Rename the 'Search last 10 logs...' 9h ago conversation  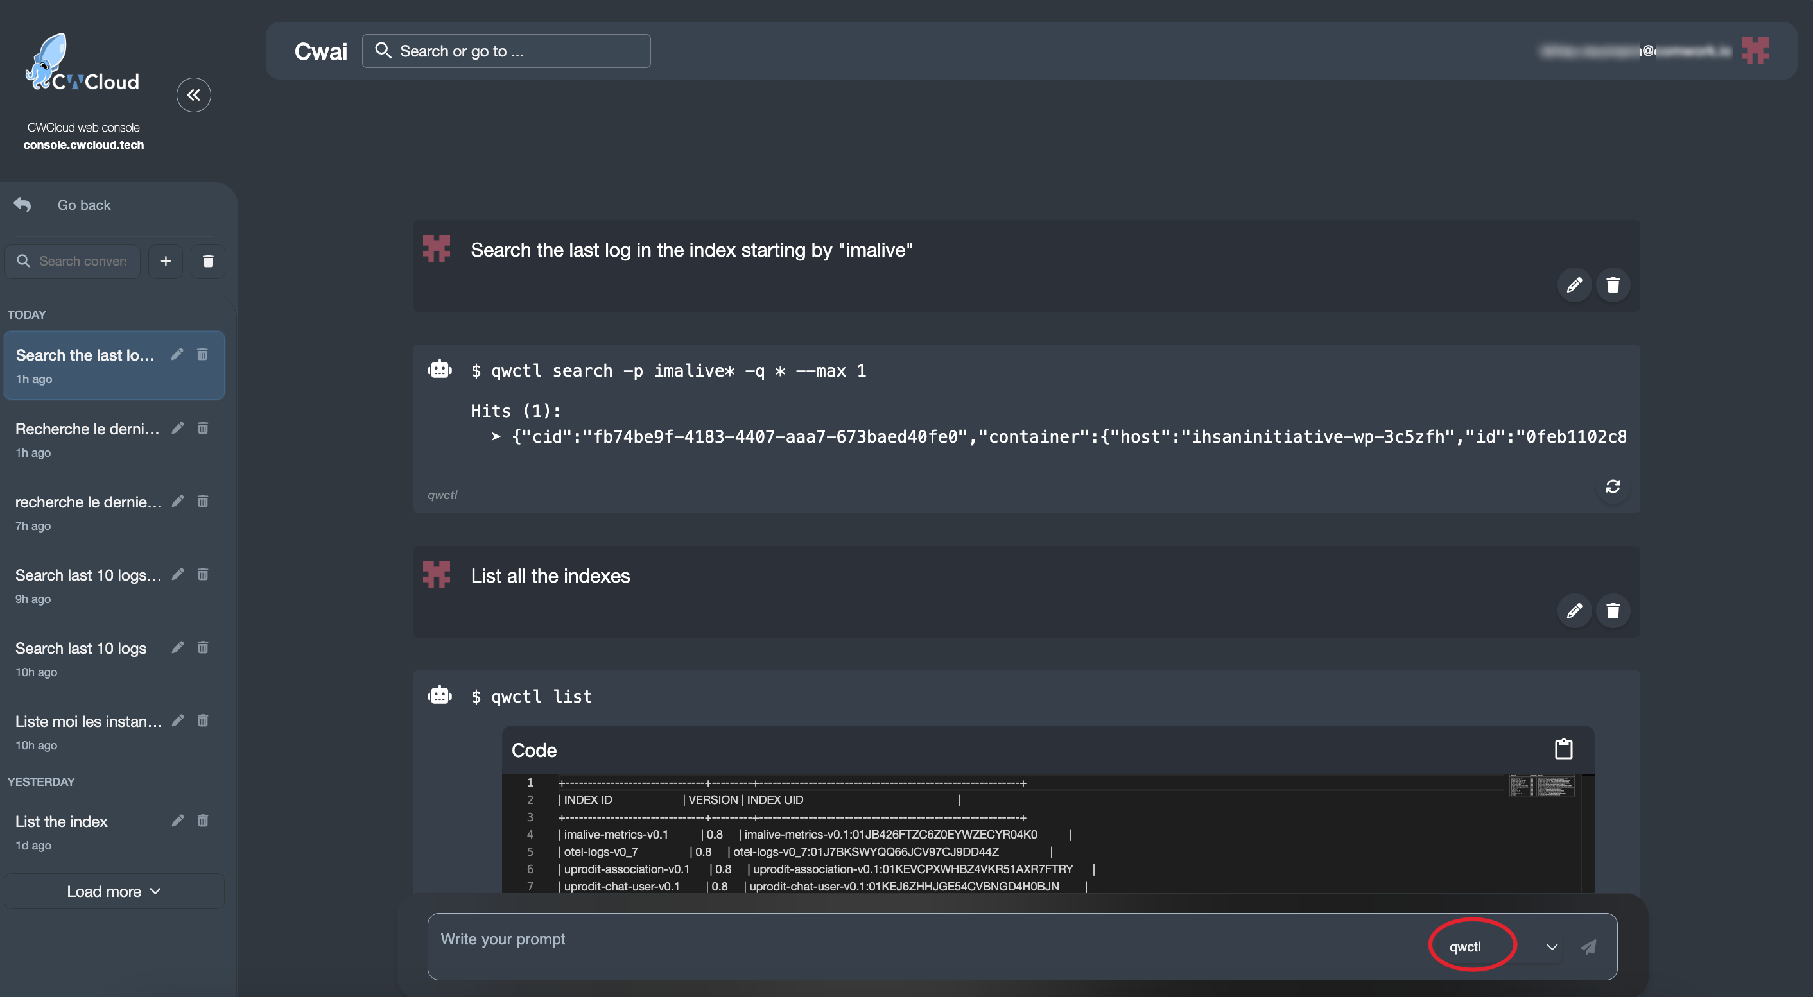[x=177, y=574]
